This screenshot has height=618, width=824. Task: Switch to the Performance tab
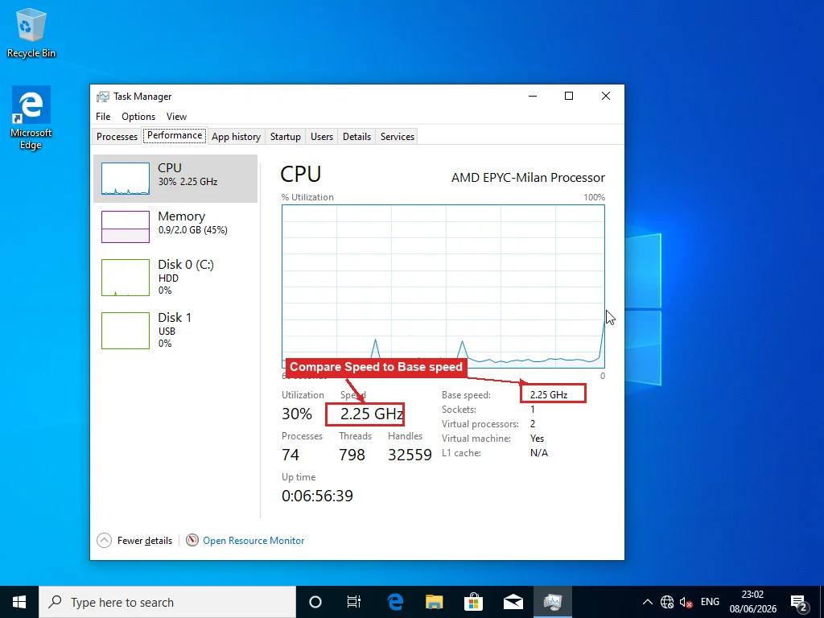175,135
